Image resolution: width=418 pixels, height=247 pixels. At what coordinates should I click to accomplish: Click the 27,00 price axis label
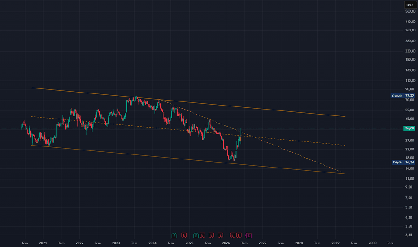(410, 141)
